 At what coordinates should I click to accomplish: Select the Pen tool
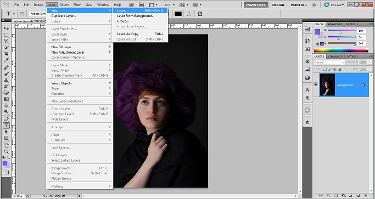click(6, 119)
